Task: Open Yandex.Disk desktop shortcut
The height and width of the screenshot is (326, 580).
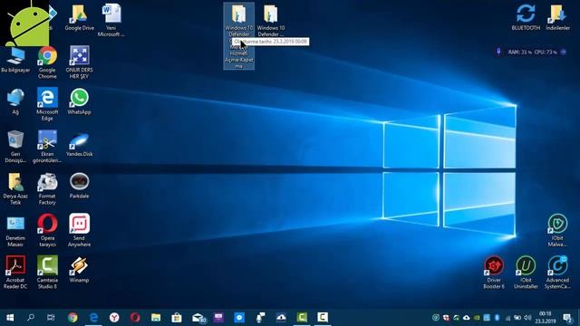Action: point(79,144)
